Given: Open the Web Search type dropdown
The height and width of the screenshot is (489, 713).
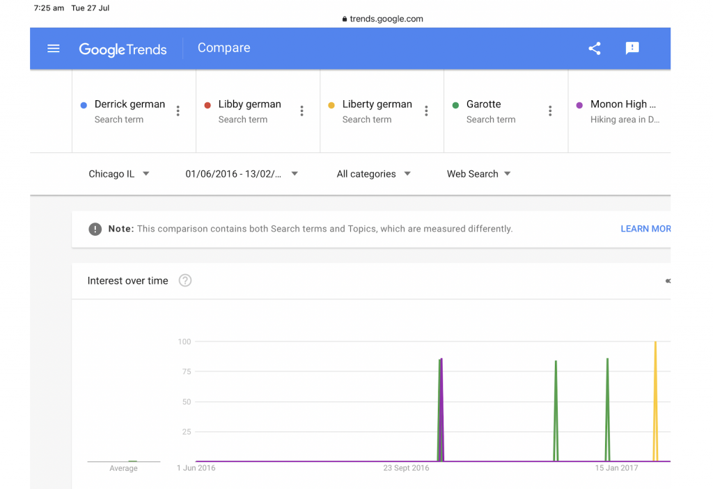Looking at the screenshot, I should tap(479, 174).
